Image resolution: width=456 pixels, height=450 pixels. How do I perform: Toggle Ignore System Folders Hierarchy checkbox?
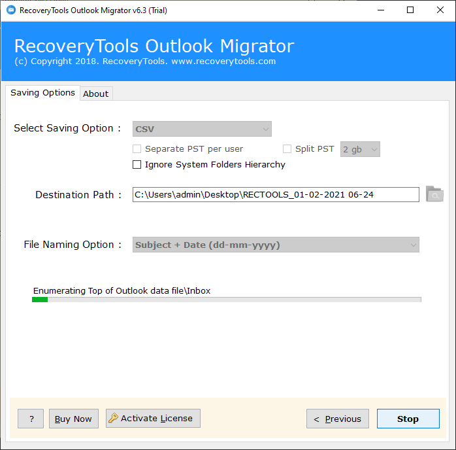point(137,164)
